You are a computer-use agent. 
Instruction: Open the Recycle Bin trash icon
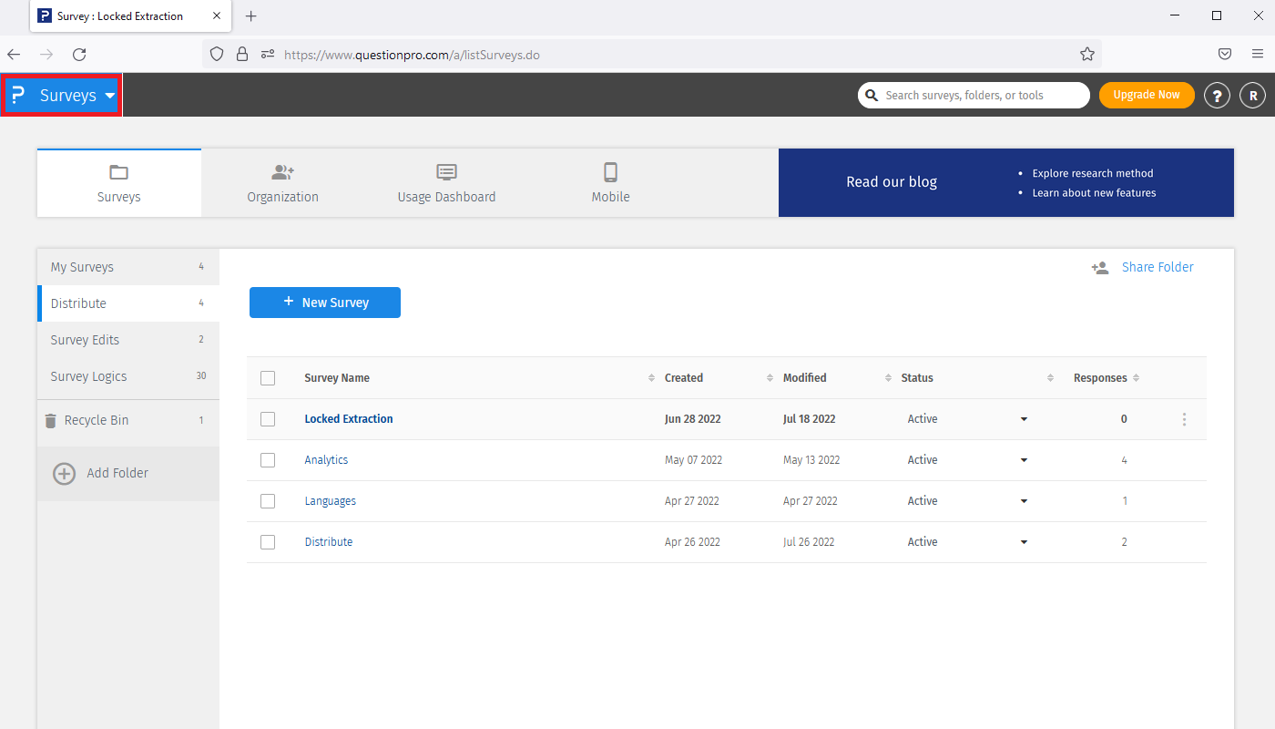coord(49,420)
